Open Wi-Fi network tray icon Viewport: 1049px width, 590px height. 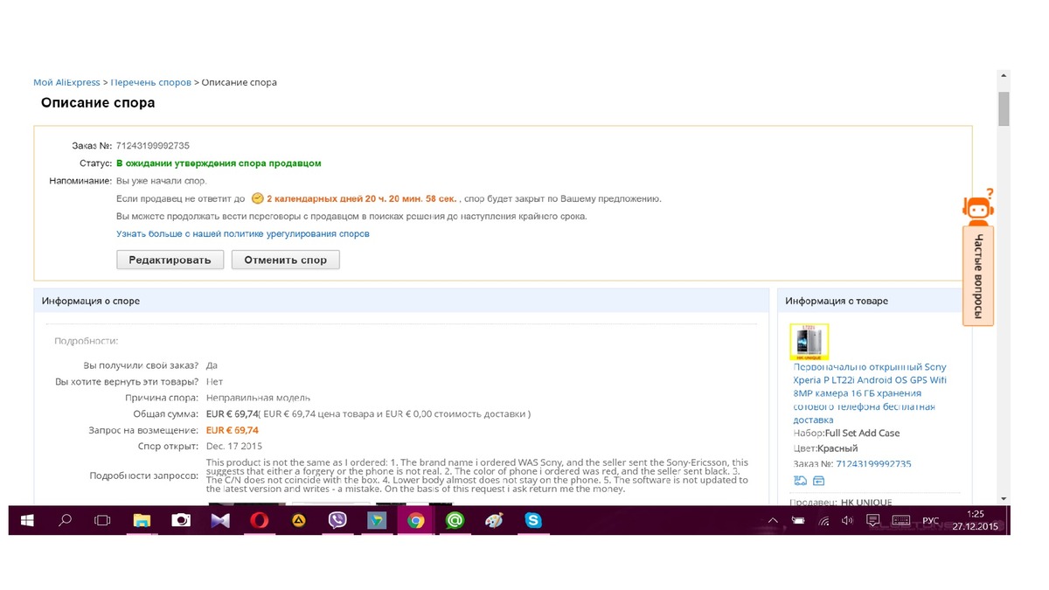pyautogui.click(x=823, y=521)
